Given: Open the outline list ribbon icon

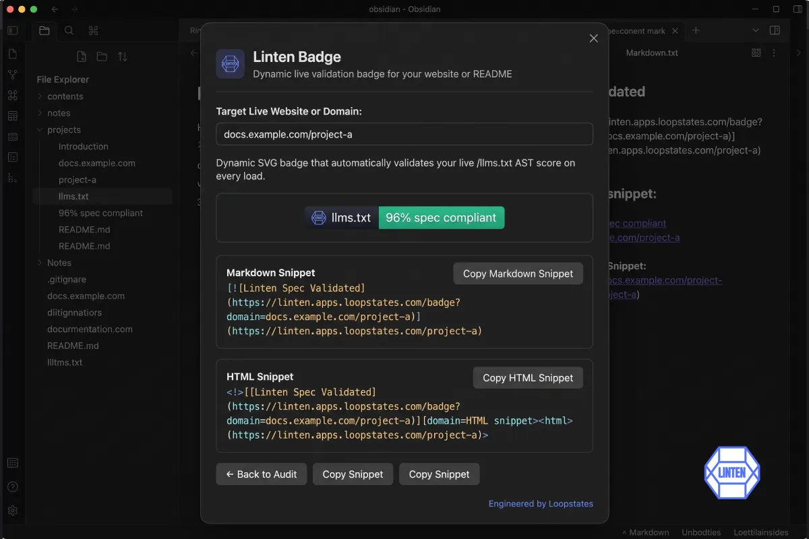Looking at the screenshot, I should coord(13,178).
